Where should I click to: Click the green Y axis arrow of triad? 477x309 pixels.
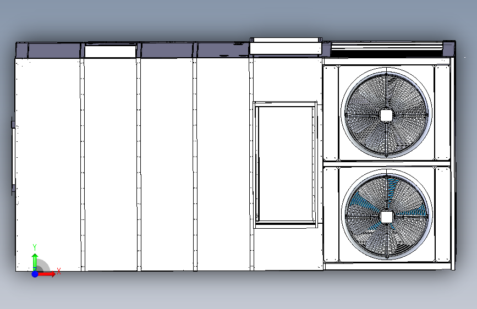35,261
